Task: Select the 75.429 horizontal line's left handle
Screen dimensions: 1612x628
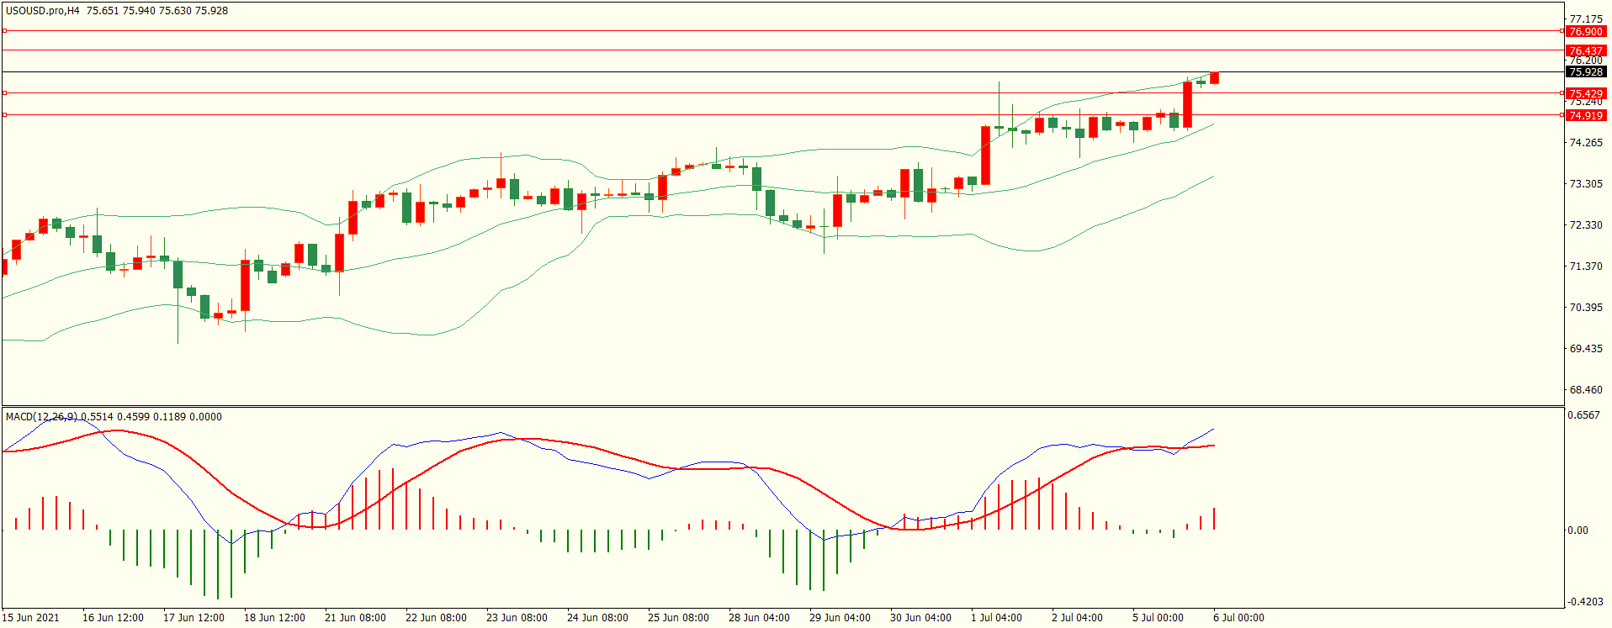Action: pos(4,93)
